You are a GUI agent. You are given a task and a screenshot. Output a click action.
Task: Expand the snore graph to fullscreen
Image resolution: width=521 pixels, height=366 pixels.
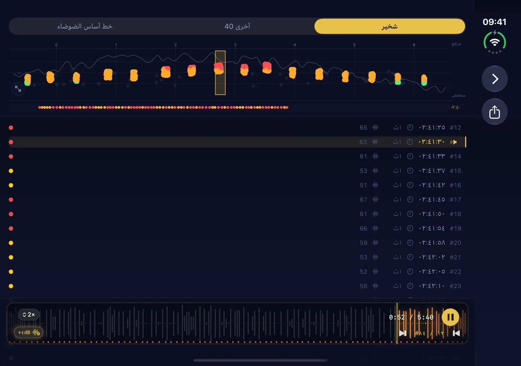(18, 88)
